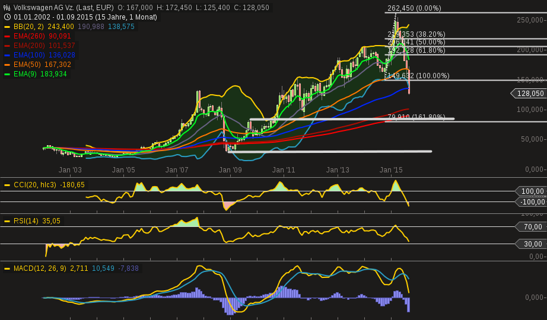
Task: Click the lower white horizontal support line
Action: point(330,152)
